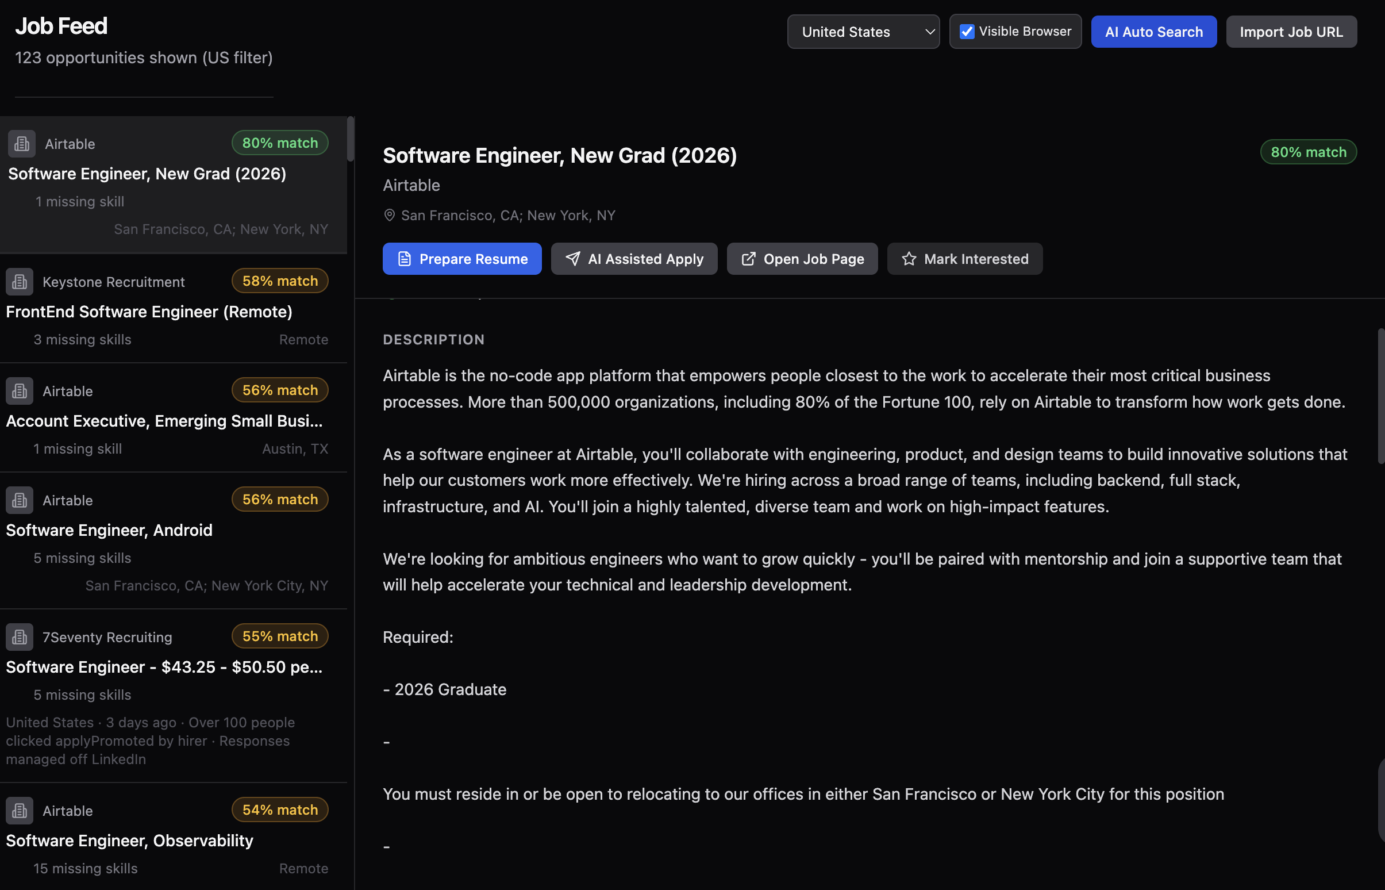Open Job Page in external link
This screenshot has height=890, width=1385.
802,259
